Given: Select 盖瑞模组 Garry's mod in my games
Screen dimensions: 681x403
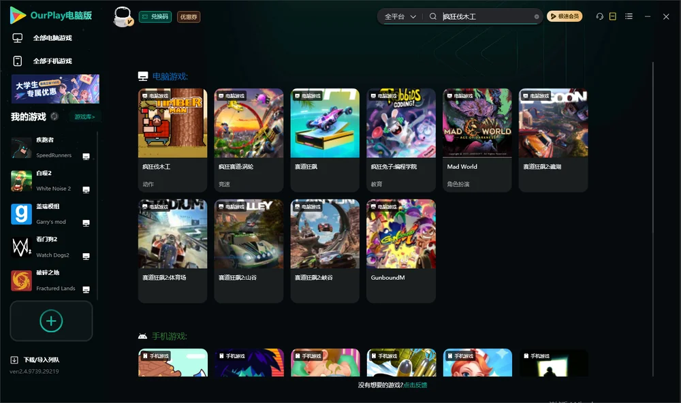Looking at the screenshot, I should coord(51,214).
